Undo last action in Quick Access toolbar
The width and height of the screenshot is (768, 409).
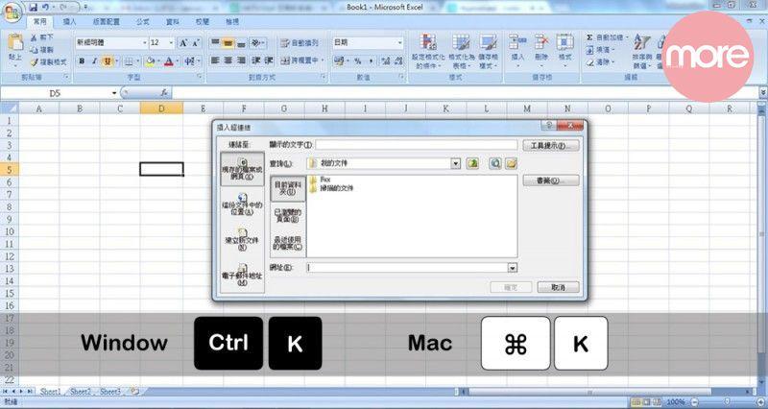click(x=45, y=8)
